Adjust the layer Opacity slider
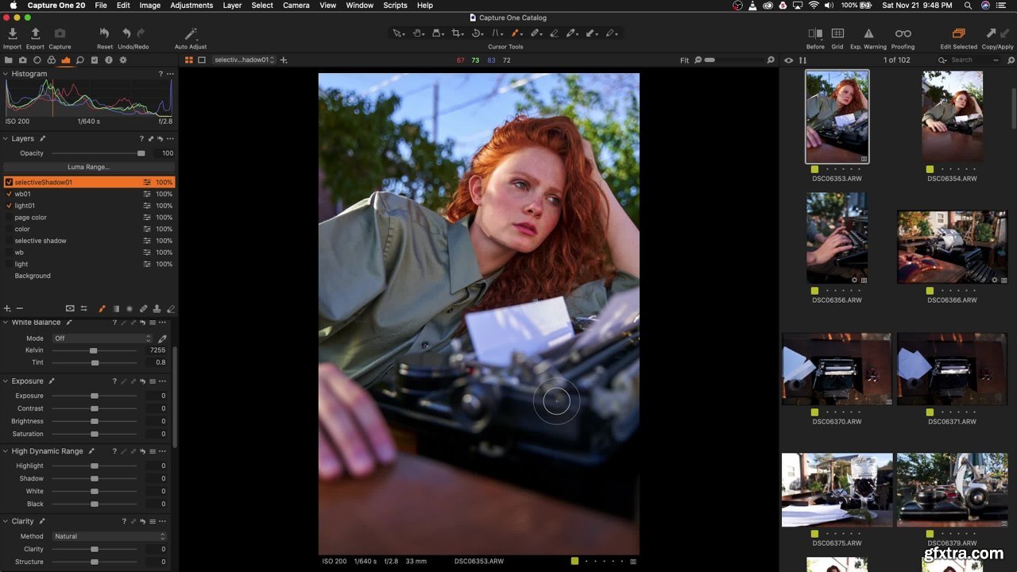This screenshot has width=1017, height=572. [141, 153]
